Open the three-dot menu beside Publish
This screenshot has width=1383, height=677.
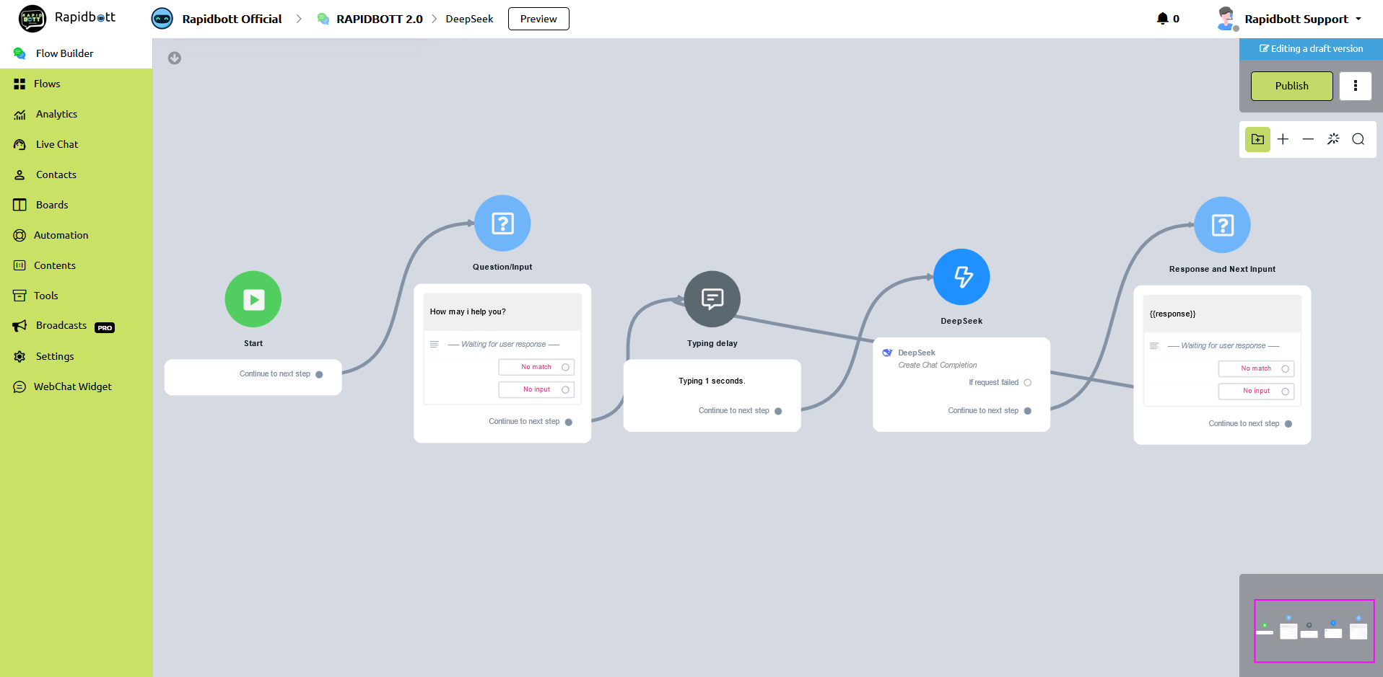(1355, 86)
